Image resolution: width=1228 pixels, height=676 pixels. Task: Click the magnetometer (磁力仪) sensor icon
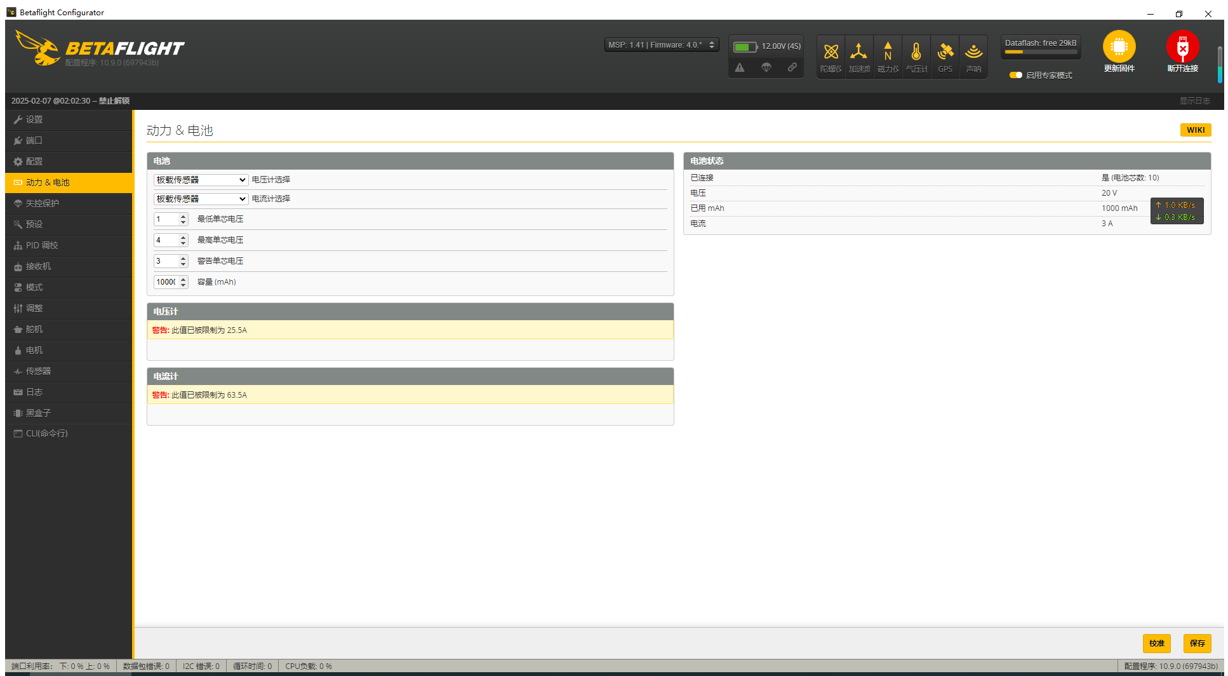coord(888,57)
